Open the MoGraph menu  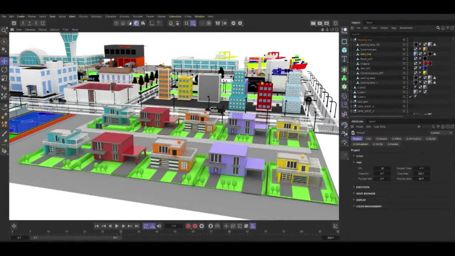point(96,16)
